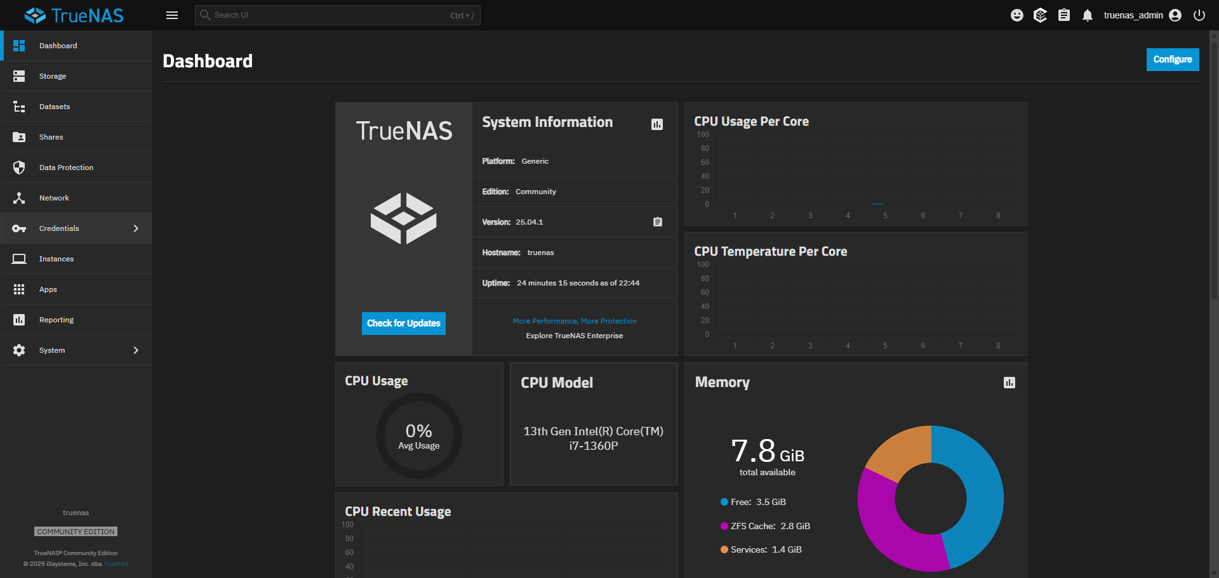The width and height of the screenshot is (1219, 578).
Task: Click the 7.8 GiB total available
Action: (x=768, y=456)
